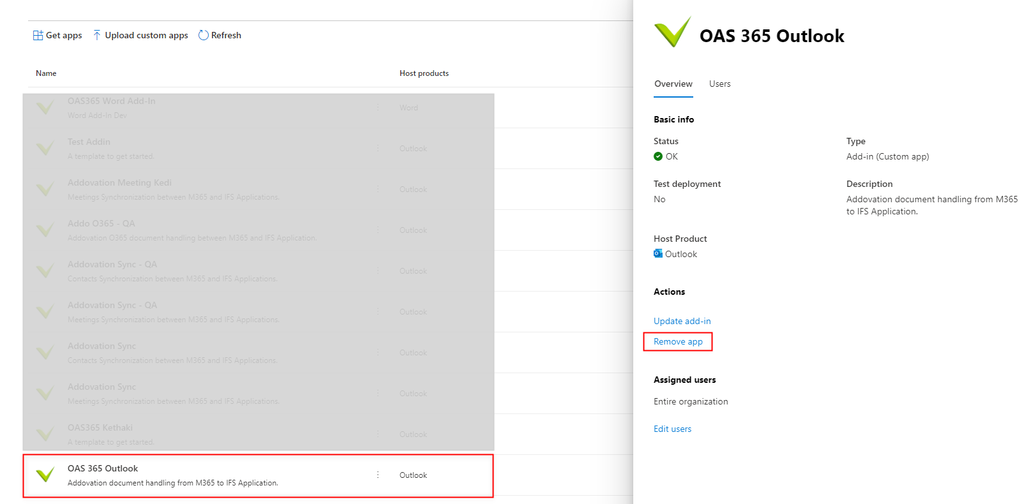The image size is (1022, 504).
Task: Sort by the Host products column header
Action: click(x=424, y=73)
